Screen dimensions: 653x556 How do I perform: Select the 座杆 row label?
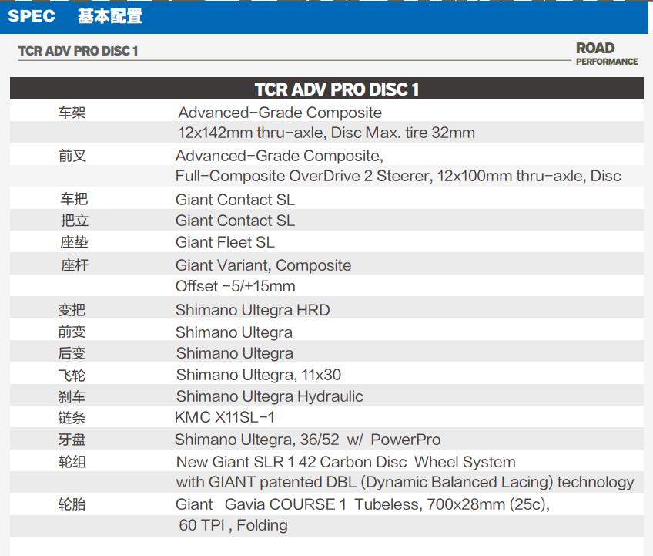click(75, 265)
